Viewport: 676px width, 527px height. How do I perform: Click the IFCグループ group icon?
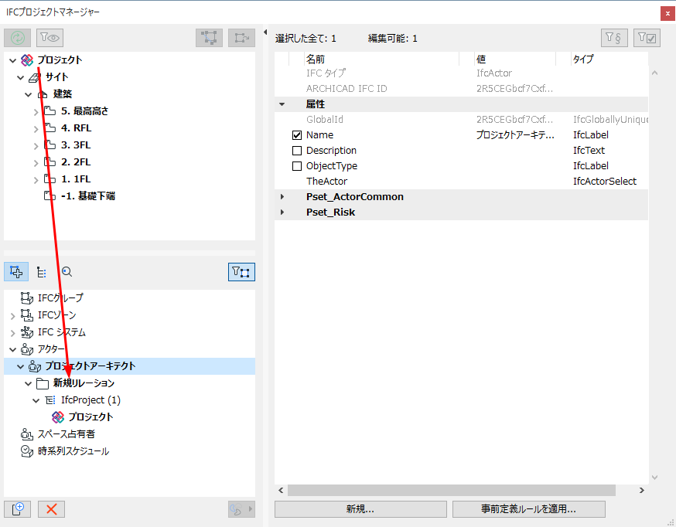point(27,298)
